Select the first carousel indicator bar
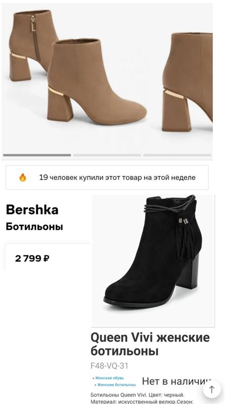Viewport: 227px width, 404px height. [37, 155]
